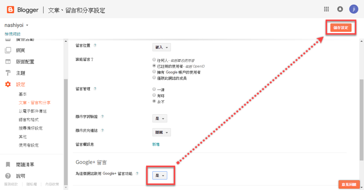The image size is (364, 190).
Task: Open 服務條款 footer link
Action: click(x=11, y=184)
